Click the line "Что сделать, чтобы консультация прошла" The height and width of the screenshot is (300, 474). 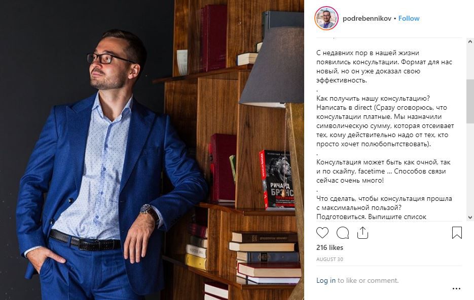[384, 198]
